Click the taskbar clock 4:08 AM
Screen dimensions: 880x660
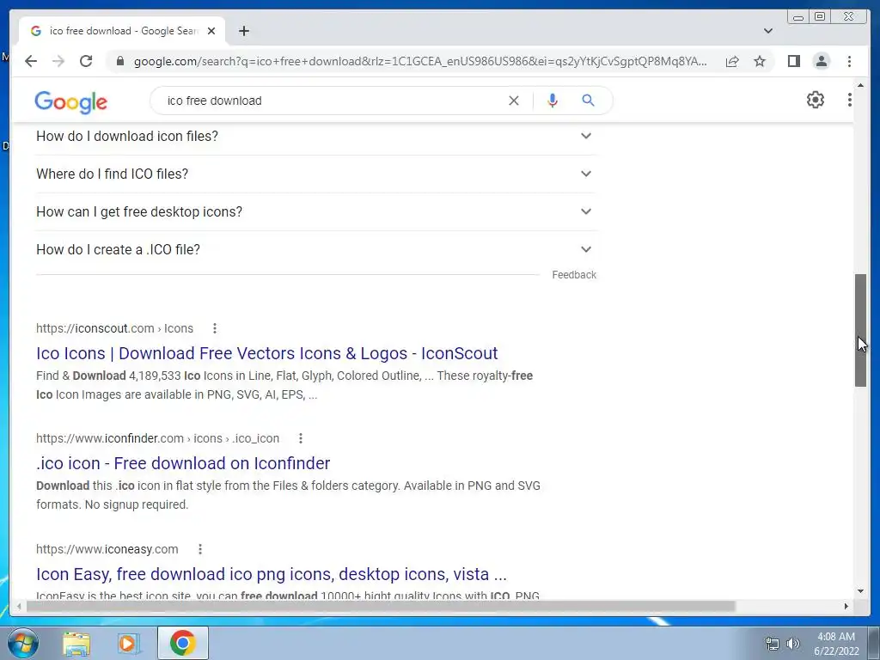(835, 637)
